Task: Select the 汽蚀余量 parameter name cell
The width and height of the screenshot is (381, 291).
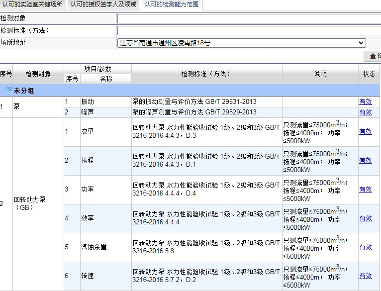Action: (x=106, y=247)
